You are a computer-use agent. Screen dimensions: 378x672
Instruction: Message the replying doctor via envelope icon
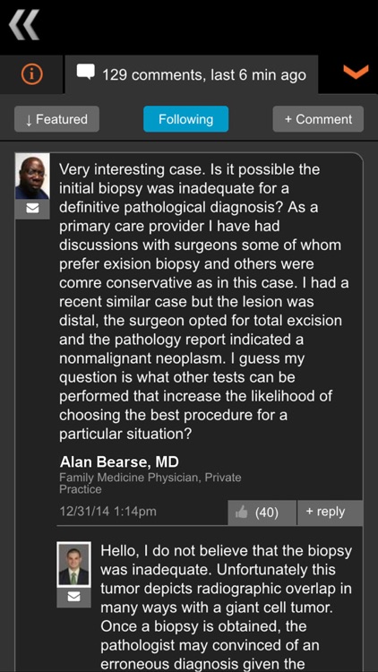pyautogui.click(x=73, y=597)
